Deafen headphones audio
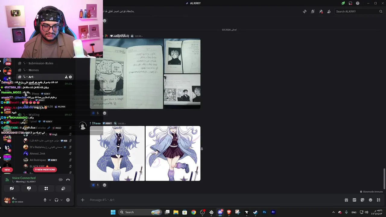This screenshot has height=217, width=386. pyautogui.click(x=56, y=200)
